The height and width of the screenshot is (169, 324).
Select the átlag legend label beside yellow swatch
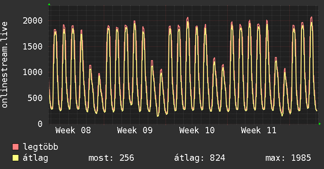point(35,158)
